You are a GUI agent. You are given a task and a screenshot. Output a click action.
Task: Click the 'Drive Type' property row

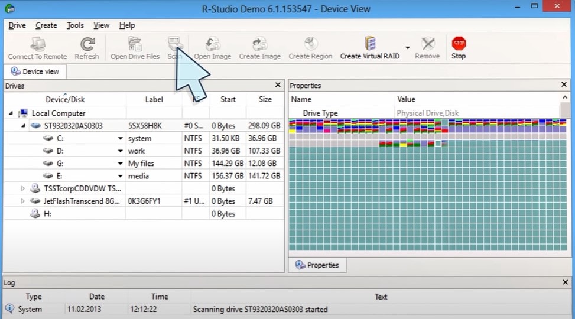coord(424,113)
